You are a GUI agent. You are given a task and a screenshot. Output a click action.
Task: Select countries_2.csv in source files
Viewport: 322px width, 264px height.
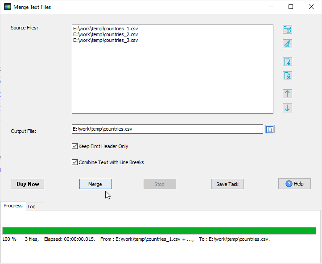pos(106,34)
